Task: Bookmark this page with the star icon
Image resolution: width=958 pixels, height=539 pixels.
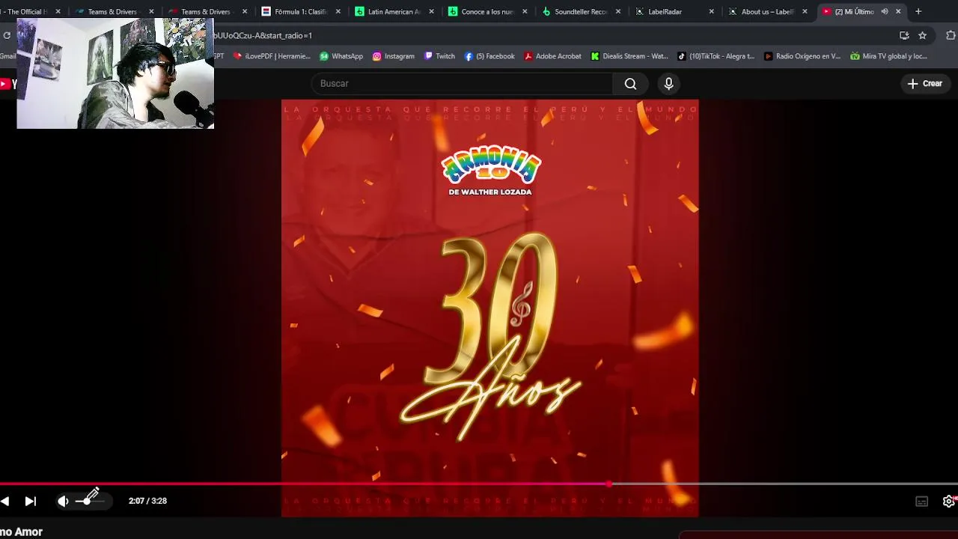Action: tap(922, 35)
